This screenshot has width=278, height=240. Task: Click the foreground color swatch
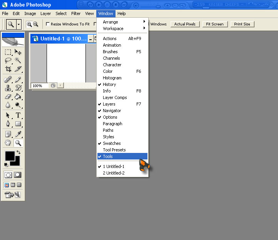point(10,156)
